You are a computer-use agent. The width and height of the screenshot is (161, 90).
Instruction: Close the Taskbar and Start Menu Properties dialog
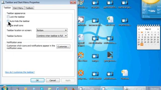(73, 2)
